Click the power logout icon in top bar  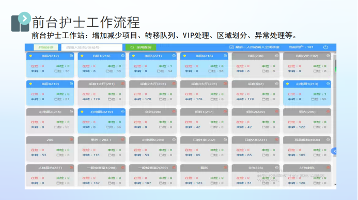coord(325,47)
